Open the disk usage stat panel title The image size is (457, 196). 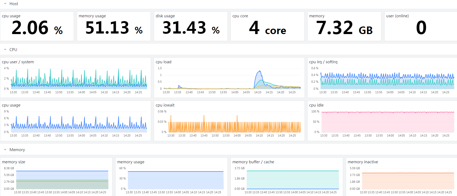coord(165,16)
